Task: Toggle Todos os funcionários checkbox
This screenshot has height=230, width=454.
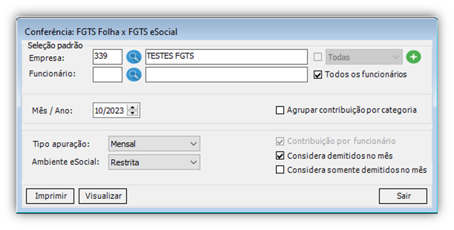Action: pos(318,75)
